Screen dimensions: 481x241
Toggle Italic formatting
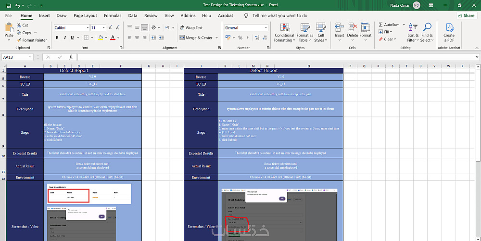pyautogui.click(x=65, y=38)
